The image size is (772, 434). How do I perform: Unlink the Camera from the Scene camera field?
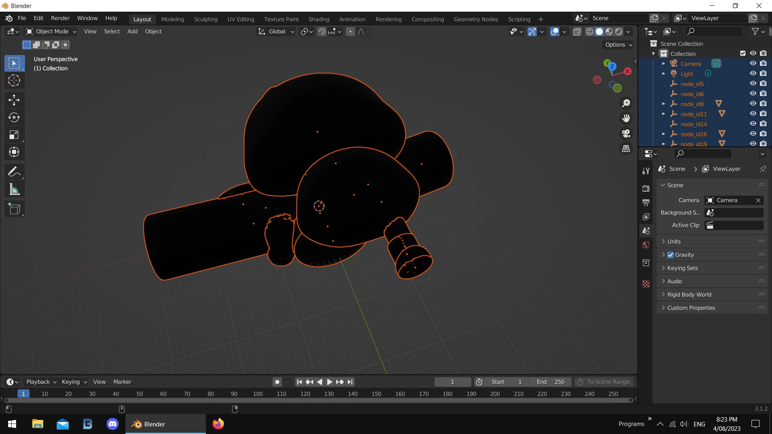[758, 200]
